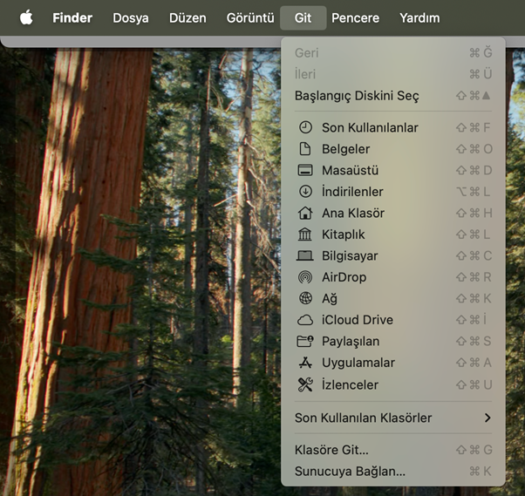This screenshot has height=496, width=525.
Task: Click the İndirilenler download arrow icon
Action: 304,192
